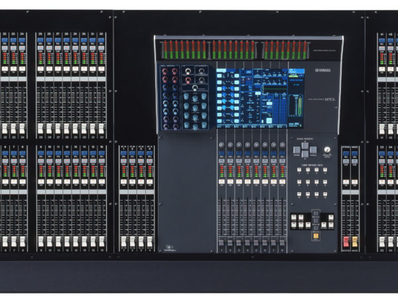398x305 pixels.
Task: Click channel 33 fader cap
Action: 382,241
